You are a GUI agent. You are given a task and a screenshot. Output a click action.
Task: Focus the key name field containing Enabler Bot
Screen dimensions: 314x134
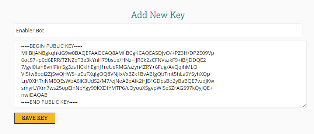[158, 31]
